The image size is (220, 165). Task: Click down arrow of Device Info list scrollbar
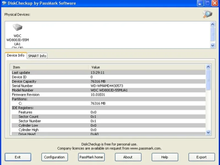click(x=208, y=132)
